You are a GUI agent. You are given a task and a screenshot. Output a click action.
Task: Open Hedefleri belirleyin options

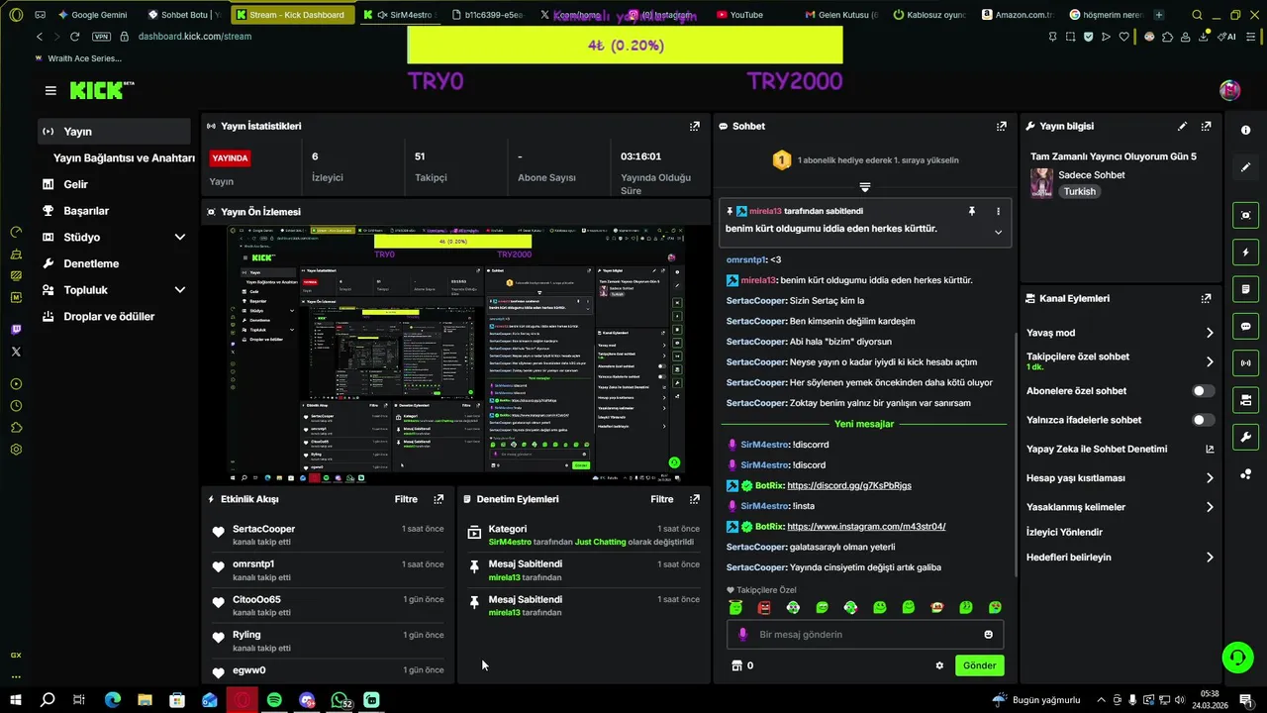(1120, 558)
